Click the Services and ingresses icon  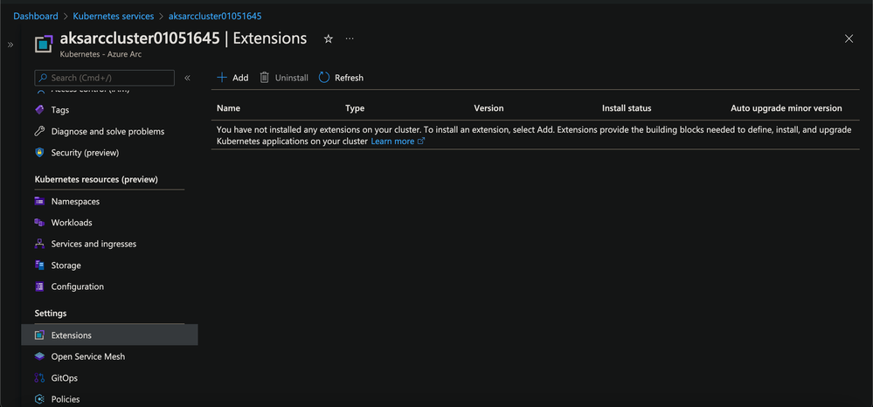39,244
